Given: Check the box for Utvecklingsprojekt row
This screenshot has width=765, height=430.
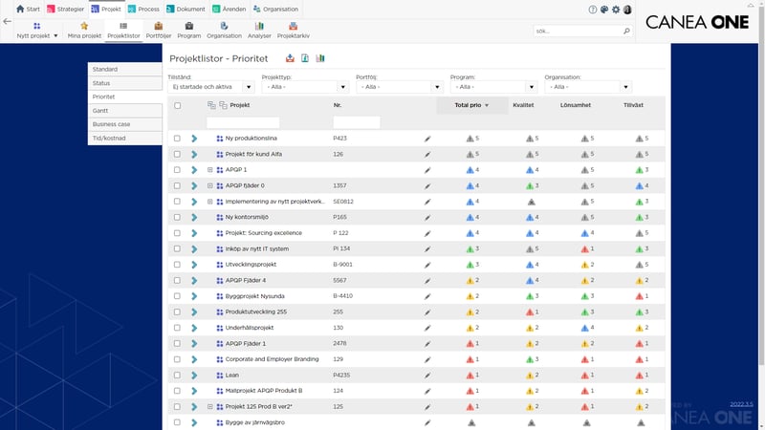Looking at the screenshot, I should (177, 264).
